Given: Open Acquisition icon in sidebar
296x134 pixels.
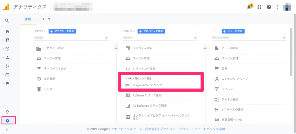Looking at the screenshot, I should click(7, 66).
